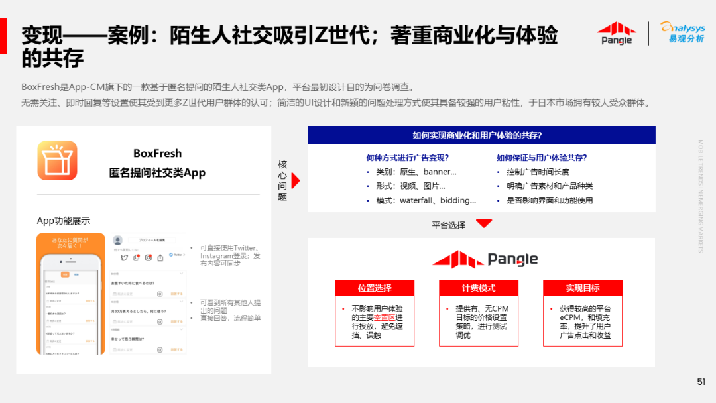Click the text 提供有、无CPM目标的价格设置策略
The height and width of the screenshot is (403, 716).
pos(482,317)
